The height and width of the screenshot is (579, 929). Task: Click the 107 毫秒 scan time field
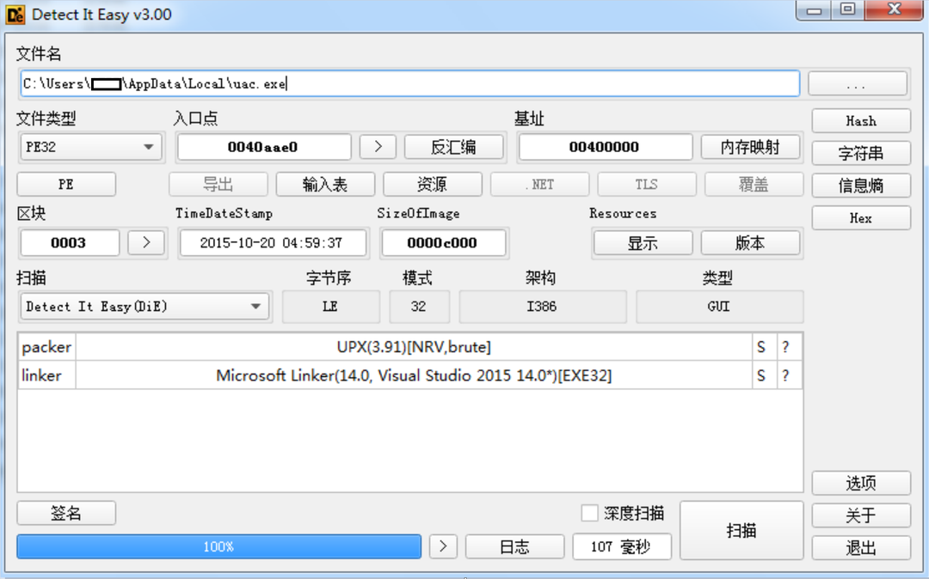[x=622, y=546]
